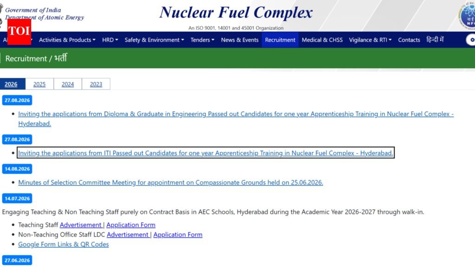
Task: Expand the Activities & Products dropdown
Action: (67, 40)
